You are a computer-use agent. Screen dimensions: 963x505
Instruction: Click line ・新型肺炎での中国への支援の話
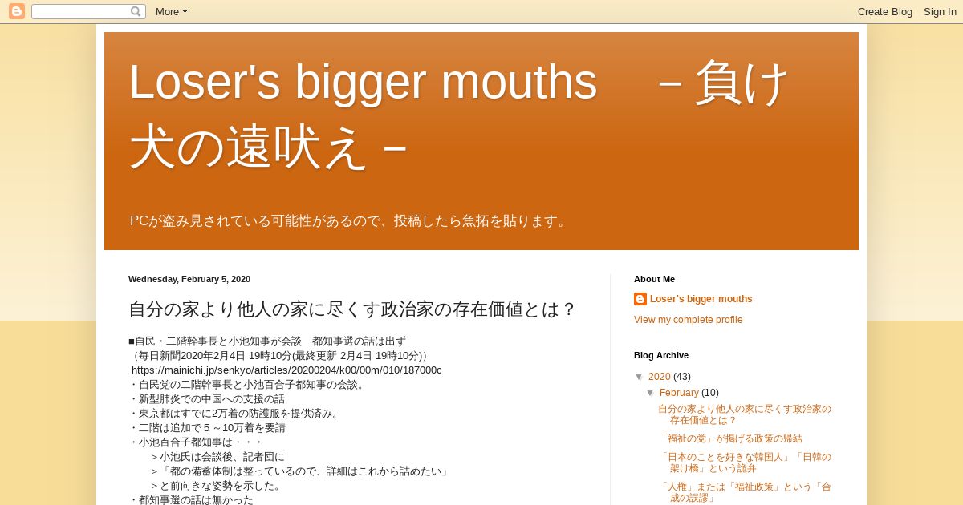pos(206,399)
